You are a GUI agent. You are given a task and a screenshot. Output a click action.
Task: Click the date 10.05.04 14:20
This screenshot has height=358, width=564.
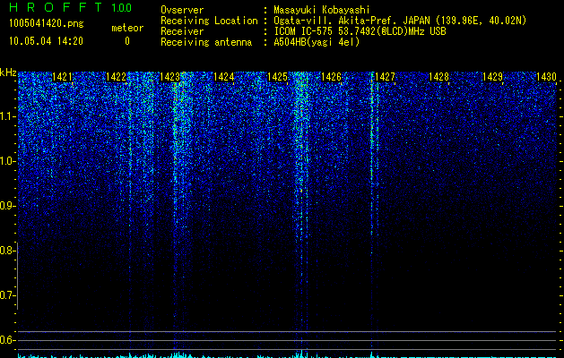pos(46,41)
